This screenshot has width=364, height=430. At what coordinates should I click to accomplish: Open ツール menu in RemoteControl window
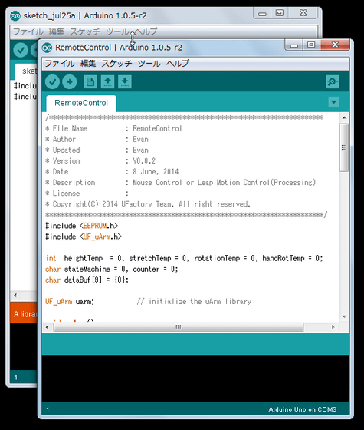click(x=149, y=64)
